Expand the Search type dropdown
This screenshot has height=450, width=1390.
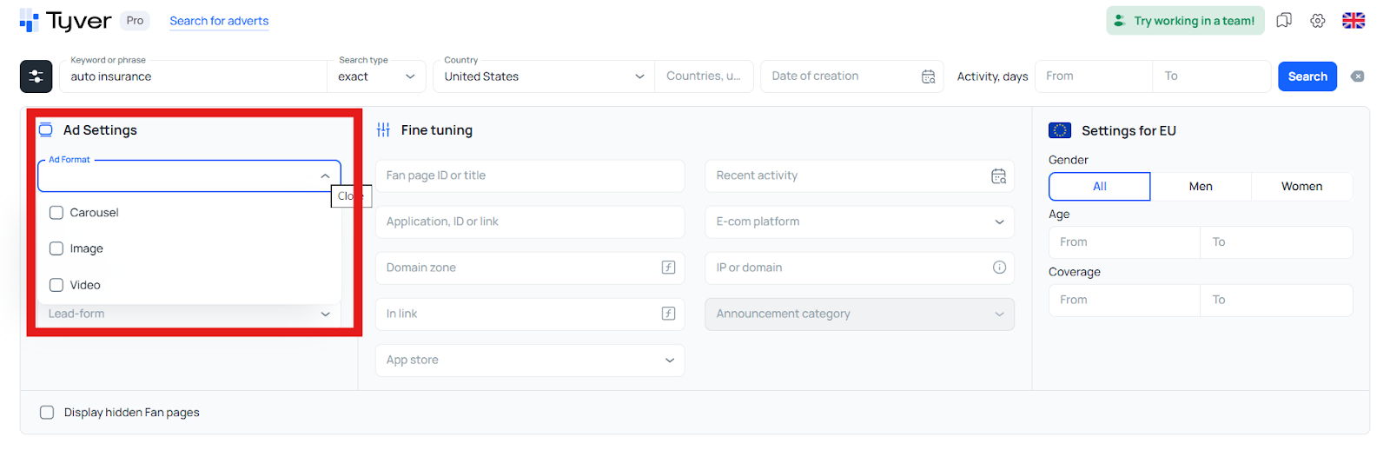click(x=377, y=76)
